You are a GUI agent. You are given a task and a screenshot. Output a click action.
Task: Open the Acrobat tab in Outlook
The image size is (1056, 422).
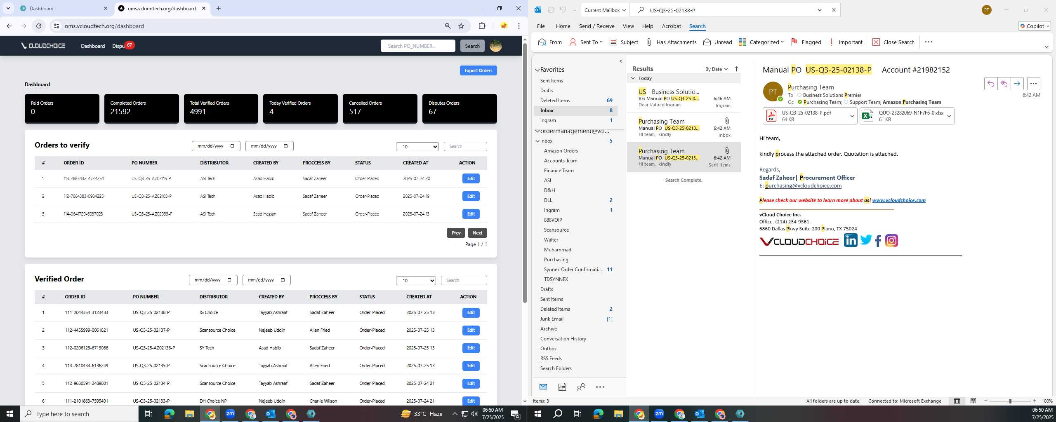pos(671,26)
